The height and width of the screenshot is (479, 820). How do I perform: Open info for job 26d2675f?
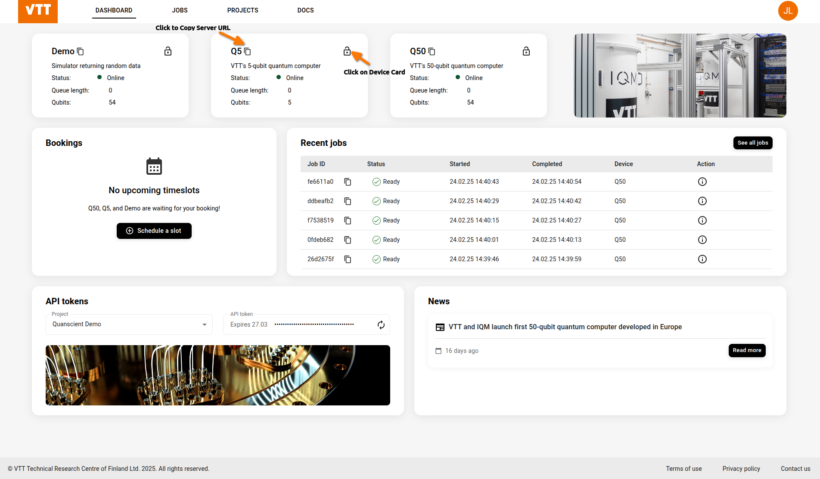(x=702, y=259)
